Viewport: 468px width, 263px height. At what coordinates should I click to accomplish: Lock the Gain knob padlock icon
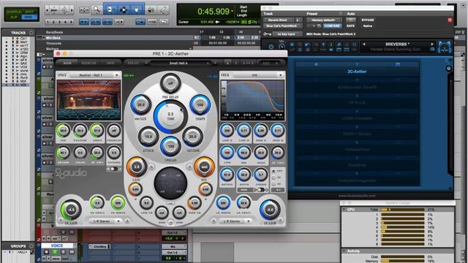[x=151, y=167]
